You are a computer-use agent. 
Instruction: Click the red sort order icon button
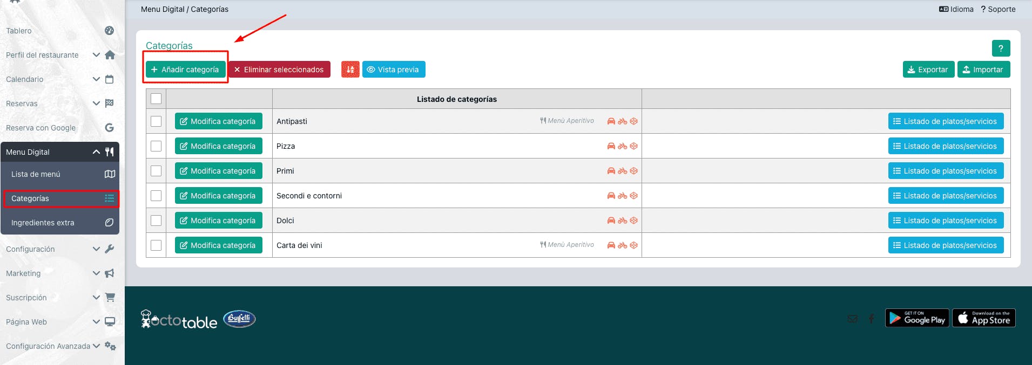350,70
